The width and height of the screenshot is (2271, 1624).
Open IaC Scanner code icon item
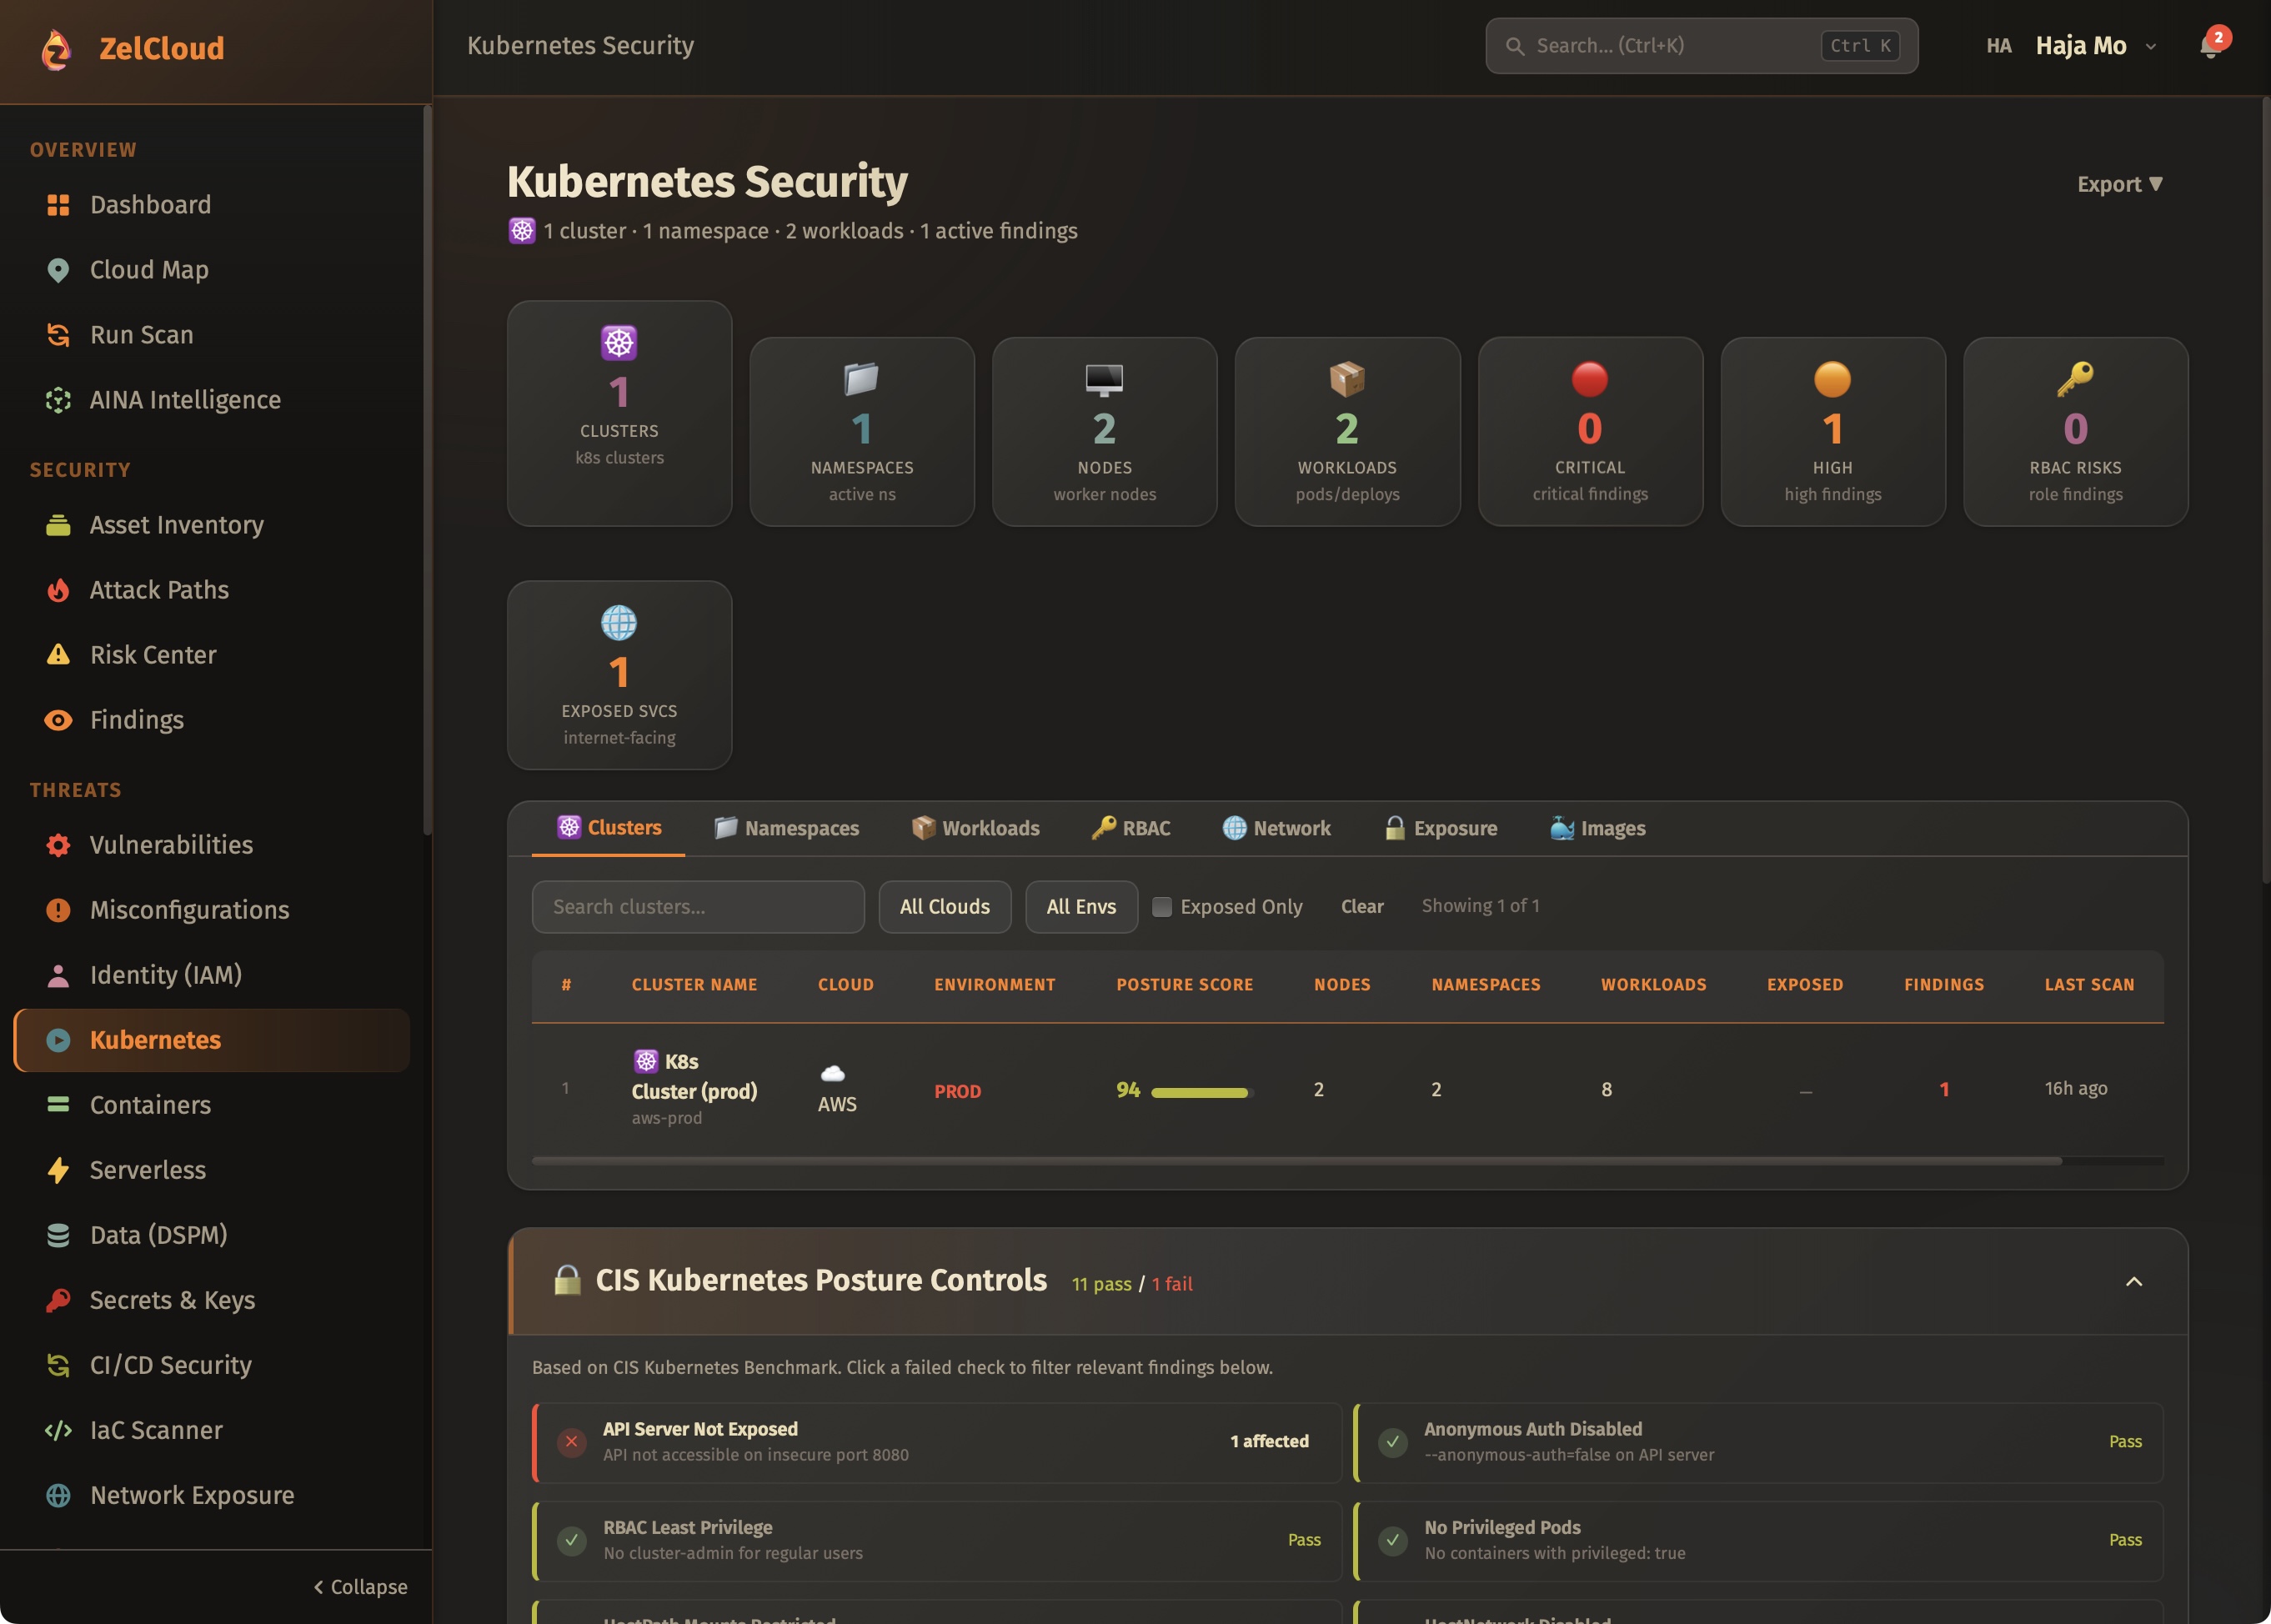pos(58,1430)
